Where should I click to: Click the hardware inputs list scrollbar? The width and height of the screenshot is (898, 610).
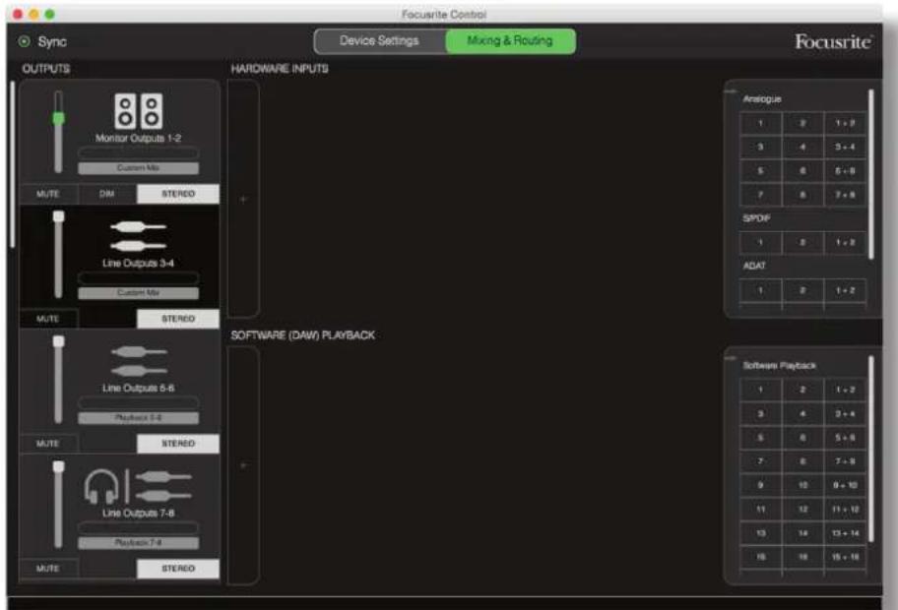871,174
